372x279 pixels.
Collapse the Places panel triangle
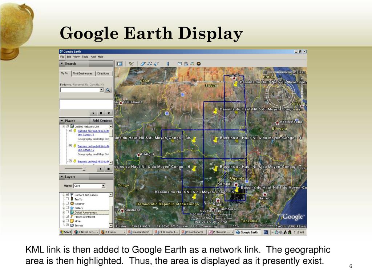pos(62,121)
